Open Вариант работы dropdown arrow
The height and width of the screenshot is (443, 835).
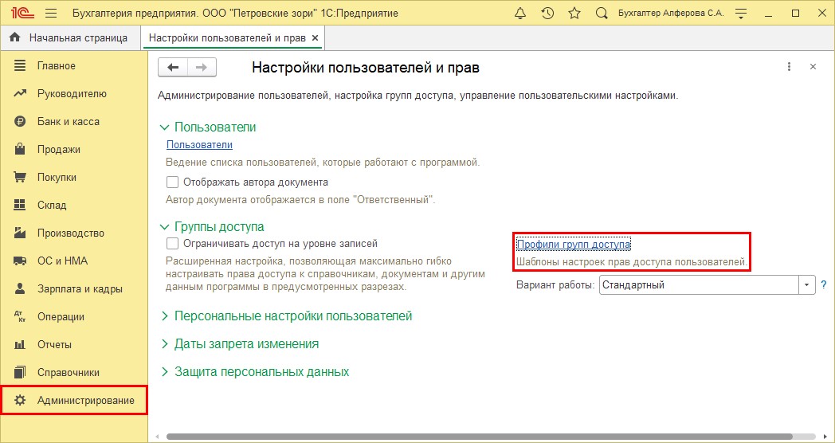(807, 285)
